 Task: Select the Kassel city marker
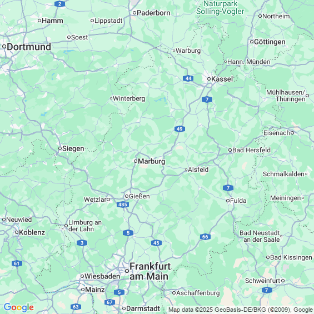[209, 79]
